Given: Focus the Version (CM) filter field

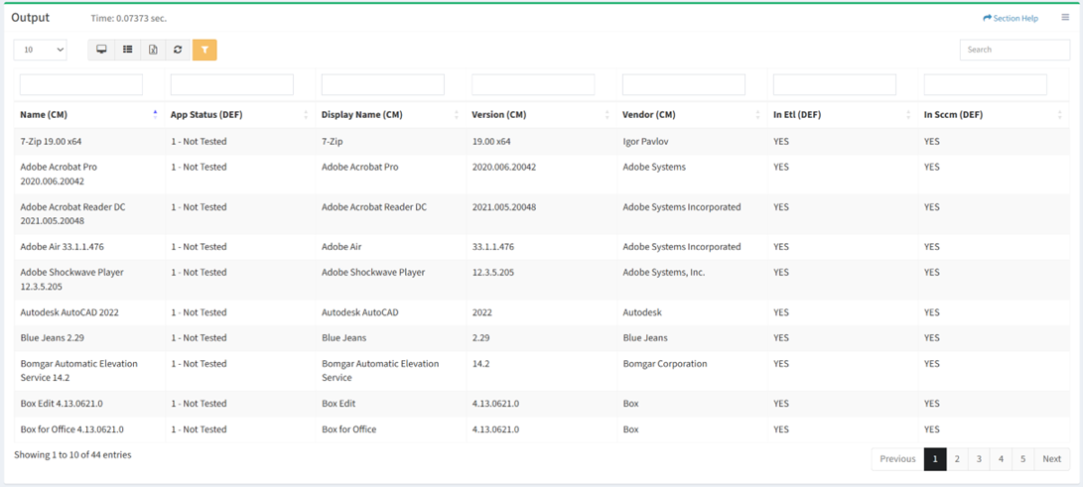Looking at the screenshot, I should click(x=533, y=85).
